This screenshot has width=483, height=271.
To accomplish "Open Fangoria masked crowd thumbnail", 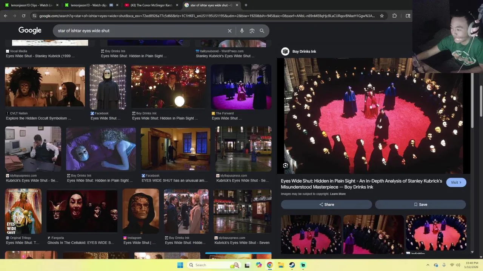I will tap(82, 211).
